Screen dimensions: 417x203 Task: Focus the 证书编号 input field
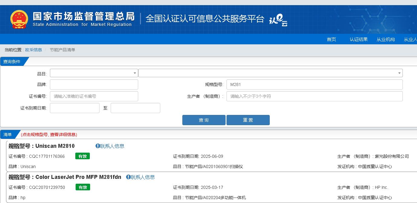click(94, 96)
